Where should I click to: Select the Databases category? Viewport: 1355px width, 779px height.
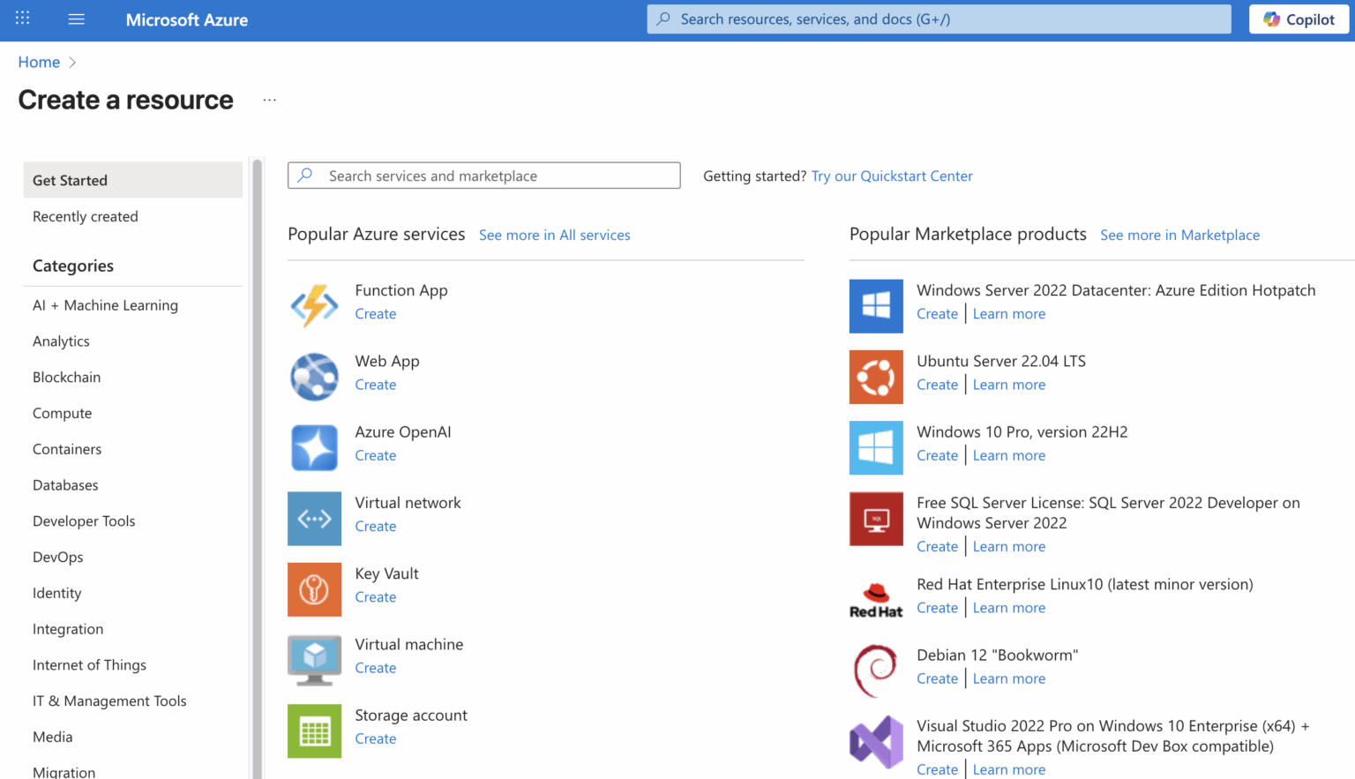click(65, 485)
